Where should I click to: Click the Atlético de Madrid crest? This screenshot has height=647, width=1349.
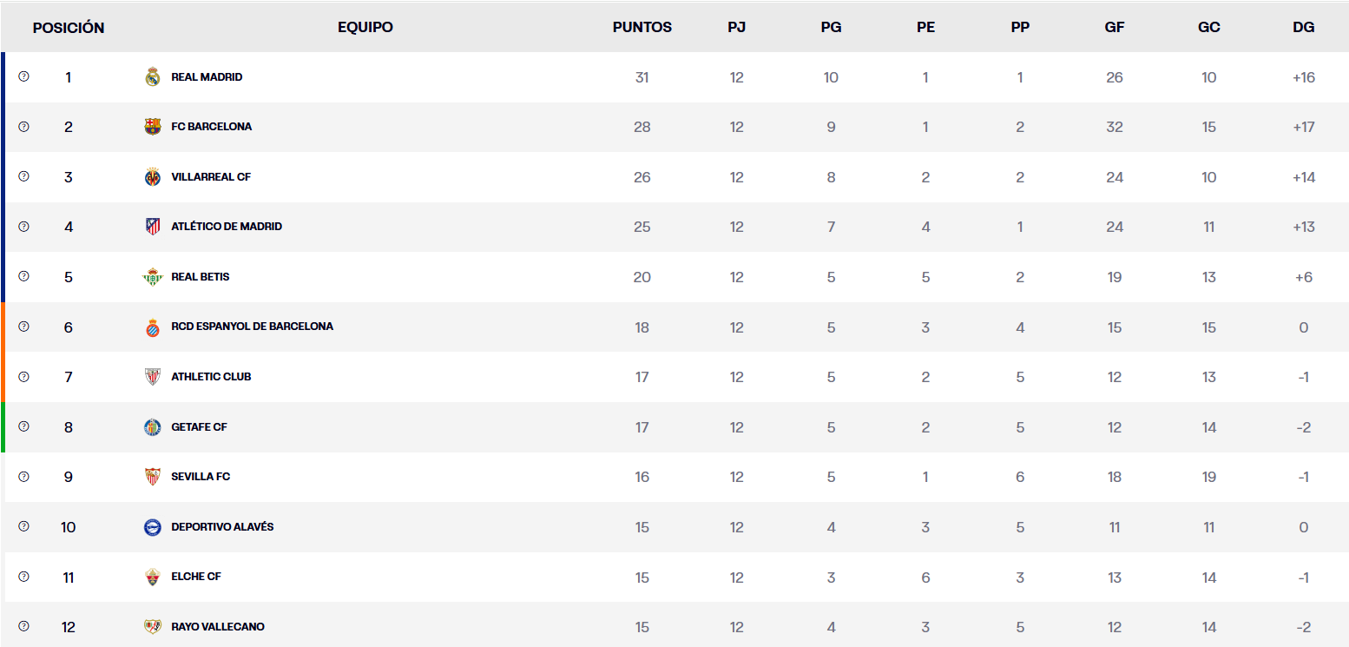(x=153, y=227)
